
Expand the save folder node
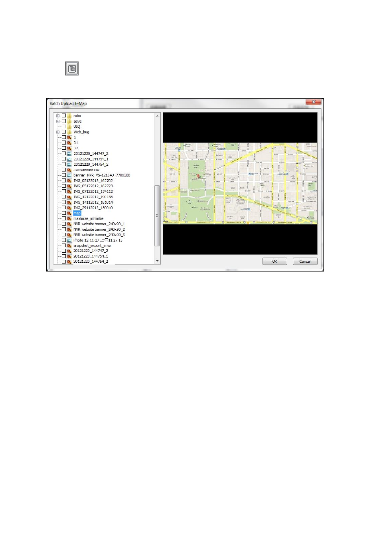pyautogui.click(x=58, y=121)
